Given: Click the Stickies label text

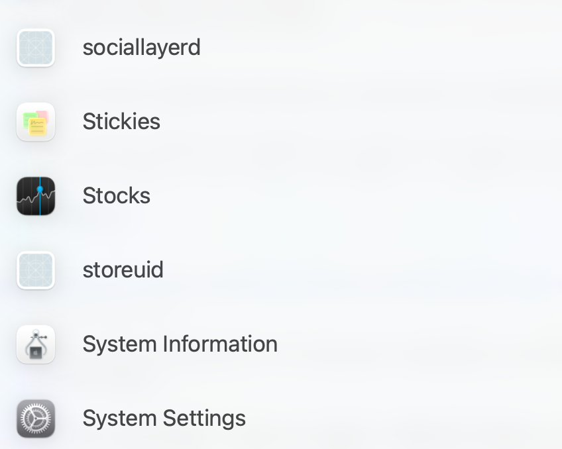Looking at the screenshot, I should pos(121,122).
